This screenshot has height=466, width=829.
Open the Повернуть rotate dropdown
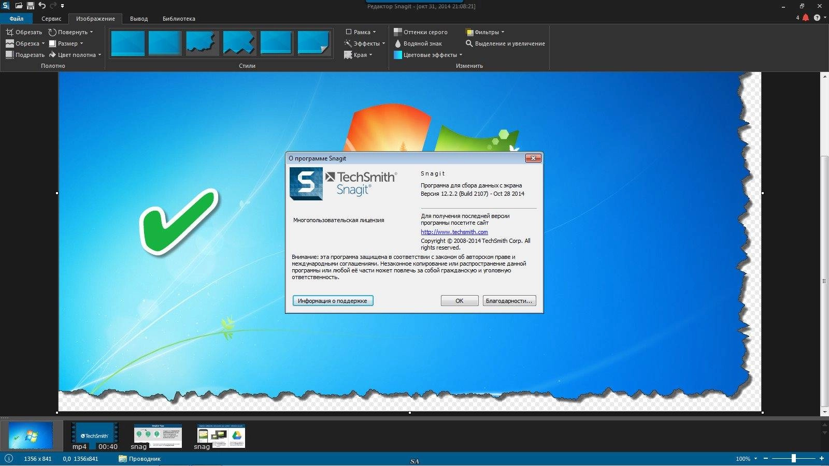tap(71, 32)
